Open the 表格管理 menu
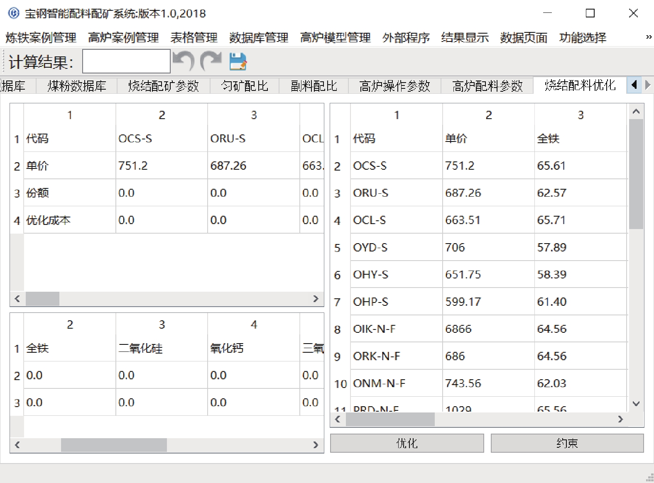This screenshot has width=654, height=483. click(194, 38)
